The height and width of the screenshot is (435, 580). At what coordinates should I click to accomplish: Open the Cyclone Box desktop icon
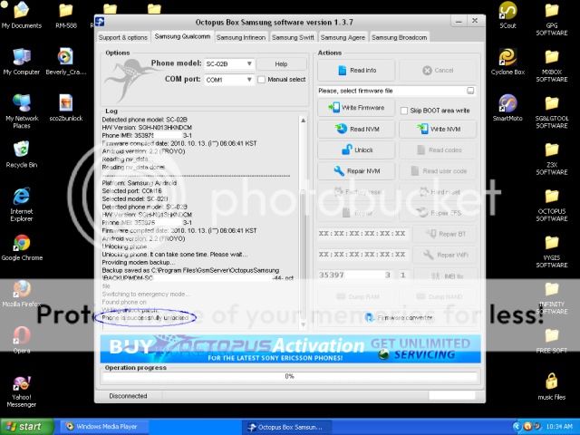507,58
